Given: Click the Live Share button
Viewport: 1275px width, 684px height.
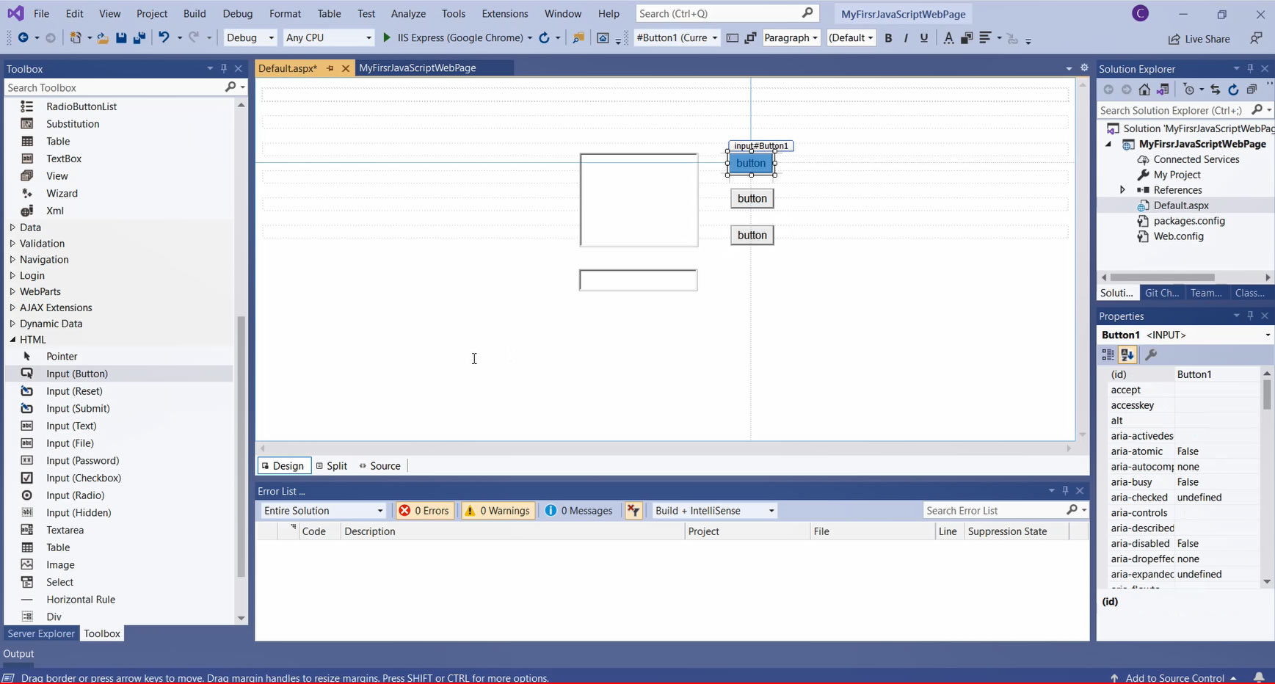Looking at the screenshot, I should [x=1199, y=39].
